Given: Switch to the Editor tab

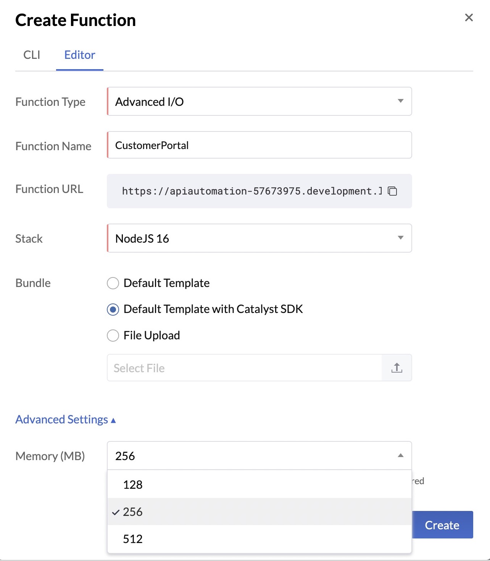Looking at the screenshot, I should click(79, 55).
